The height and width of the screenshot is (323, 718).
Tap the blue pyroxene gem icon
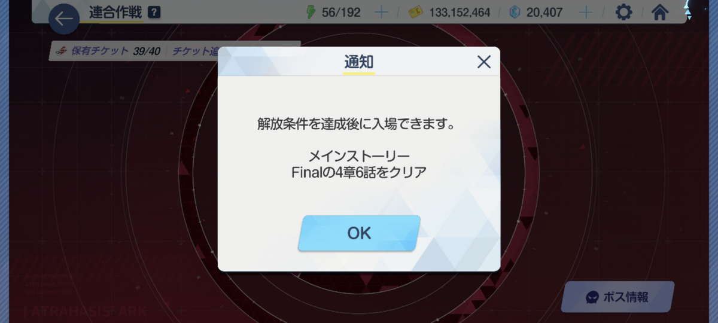515,12
